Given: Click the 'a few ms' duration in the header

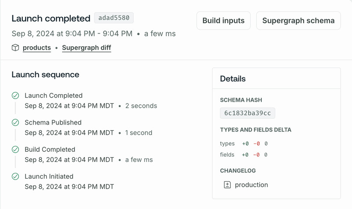Looking at the screenshot, I should coord(160,34).
